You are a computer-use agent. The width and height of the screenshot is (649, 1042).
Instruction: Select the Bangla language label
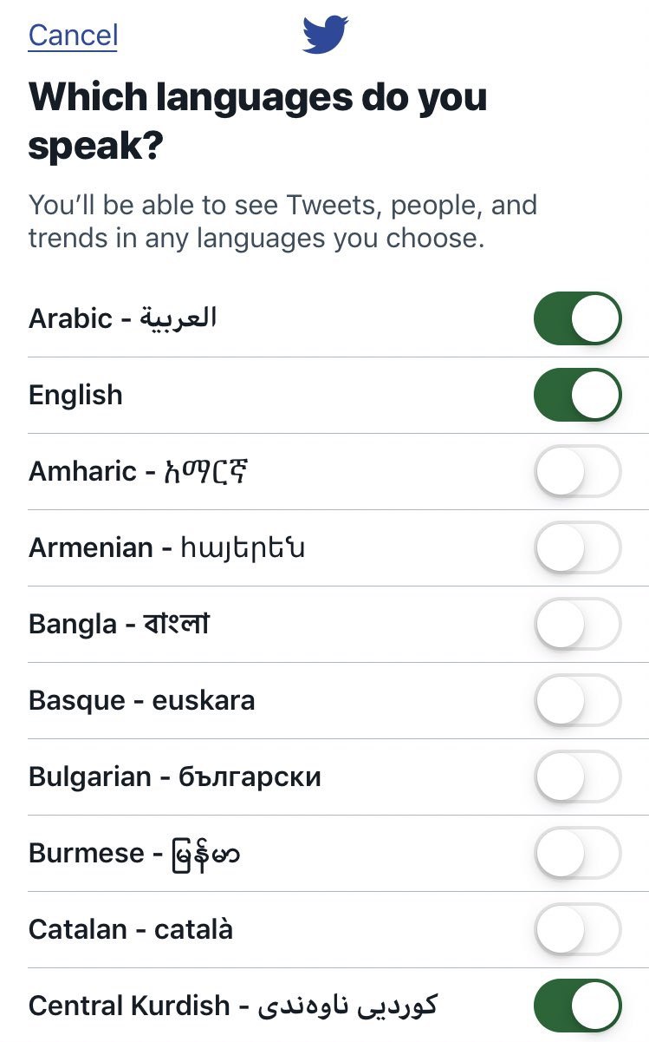pos(119,624)
